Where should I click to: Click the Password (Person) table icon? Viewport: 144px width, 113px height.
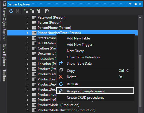34,17
